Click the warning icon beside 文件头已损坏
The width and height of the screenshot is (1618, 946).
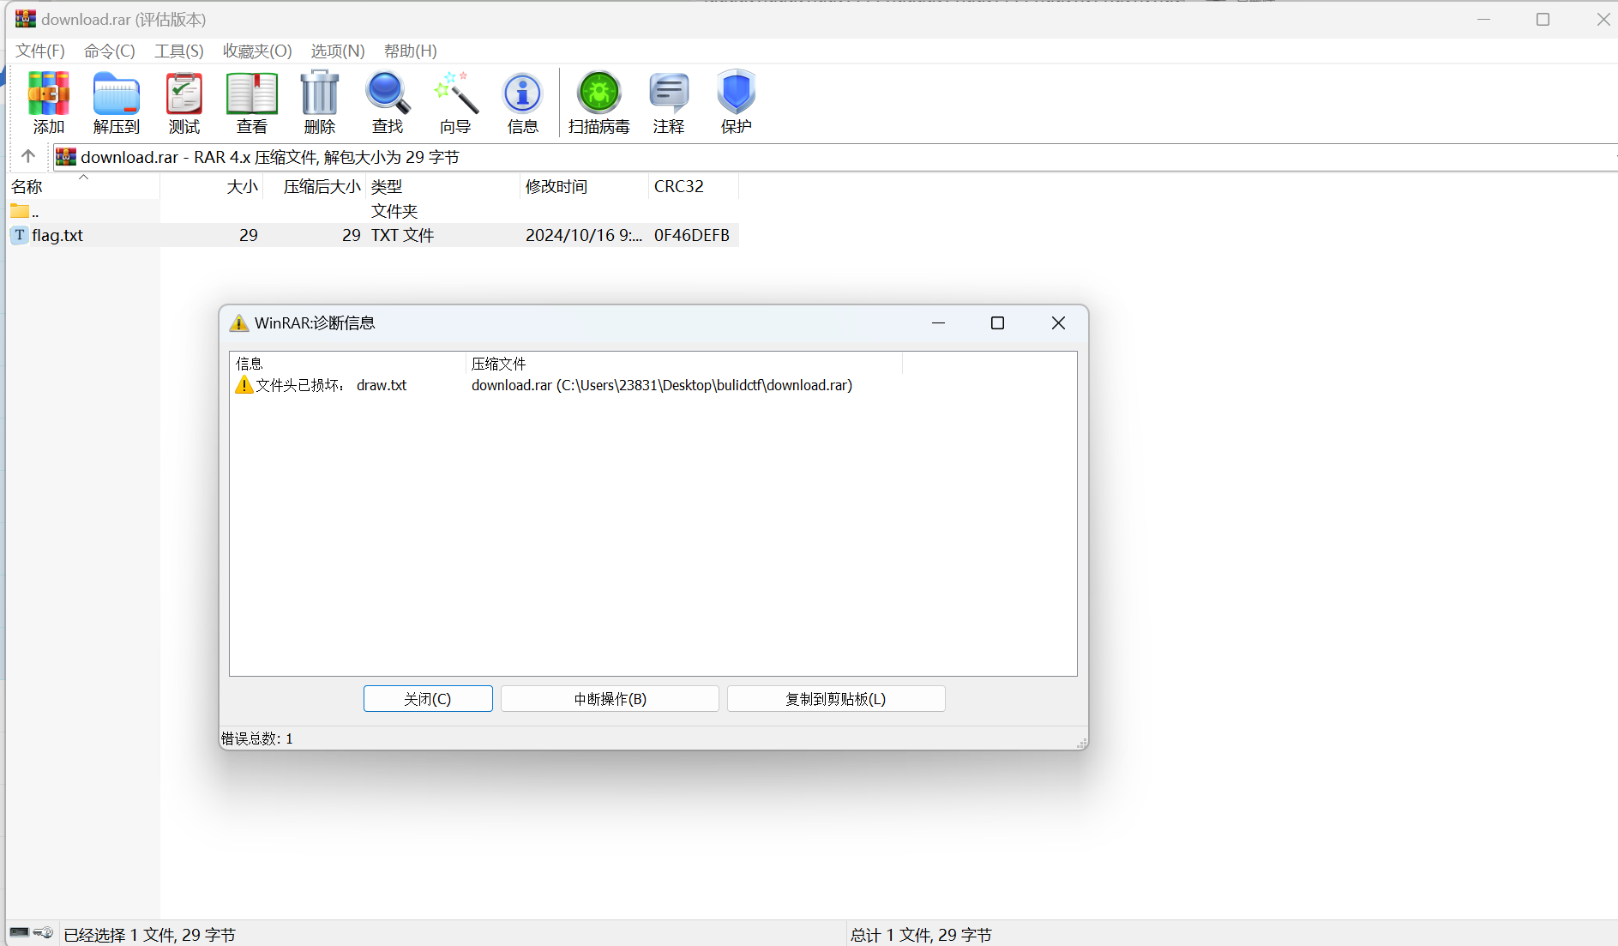coord(244,385)
